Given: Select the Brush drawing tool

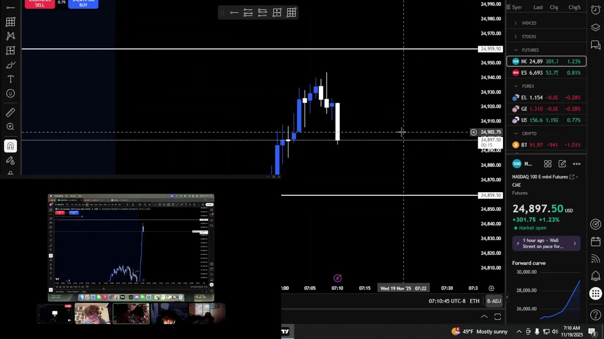Looking at the screenshot, I should coord(10,65).
